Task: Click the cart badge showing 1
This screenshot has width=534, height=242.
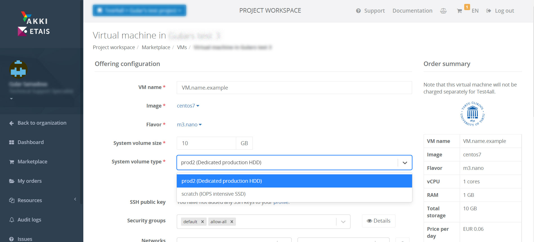Action: [x=467, y=7]
